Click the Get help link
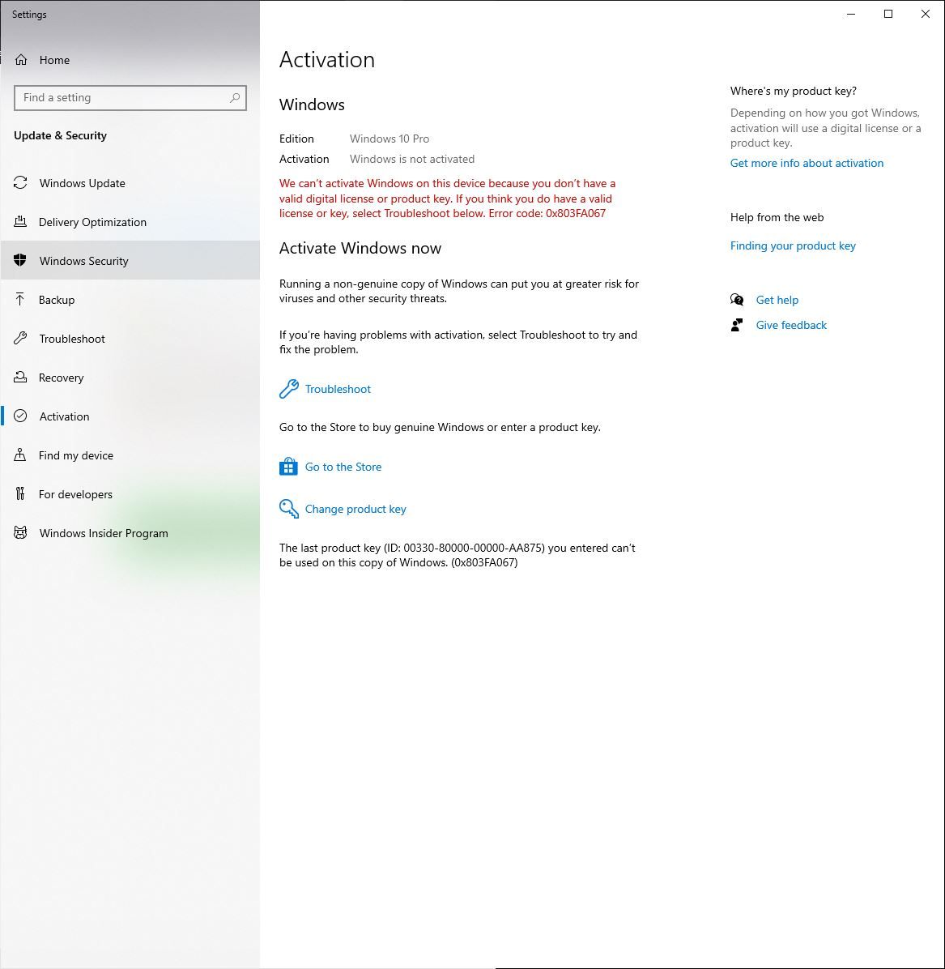945x969 pixels. pyautogui.click(x=777, y=300)
